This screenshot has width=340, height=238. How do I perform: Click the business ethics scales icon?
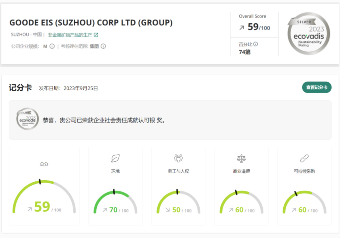click(241, 158)
